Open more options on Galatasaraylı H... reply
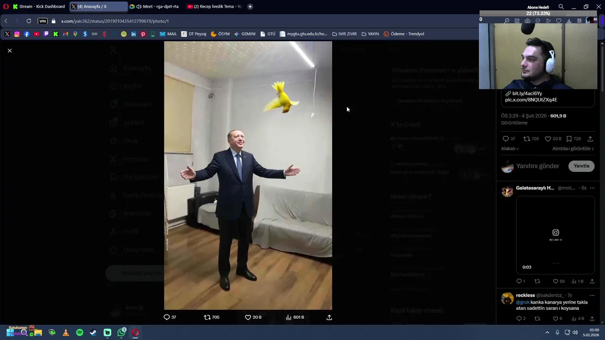 pos(592,188)
